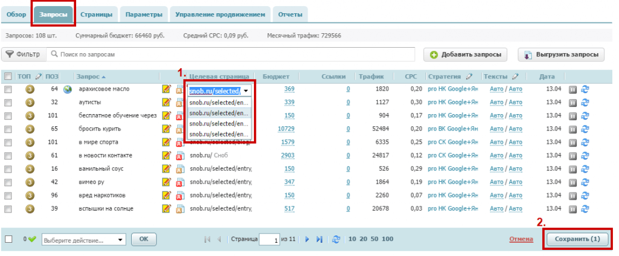Check the box for 'ванильный соус'
The width and height of the screenshot is (619, 256).
point(8,169)
